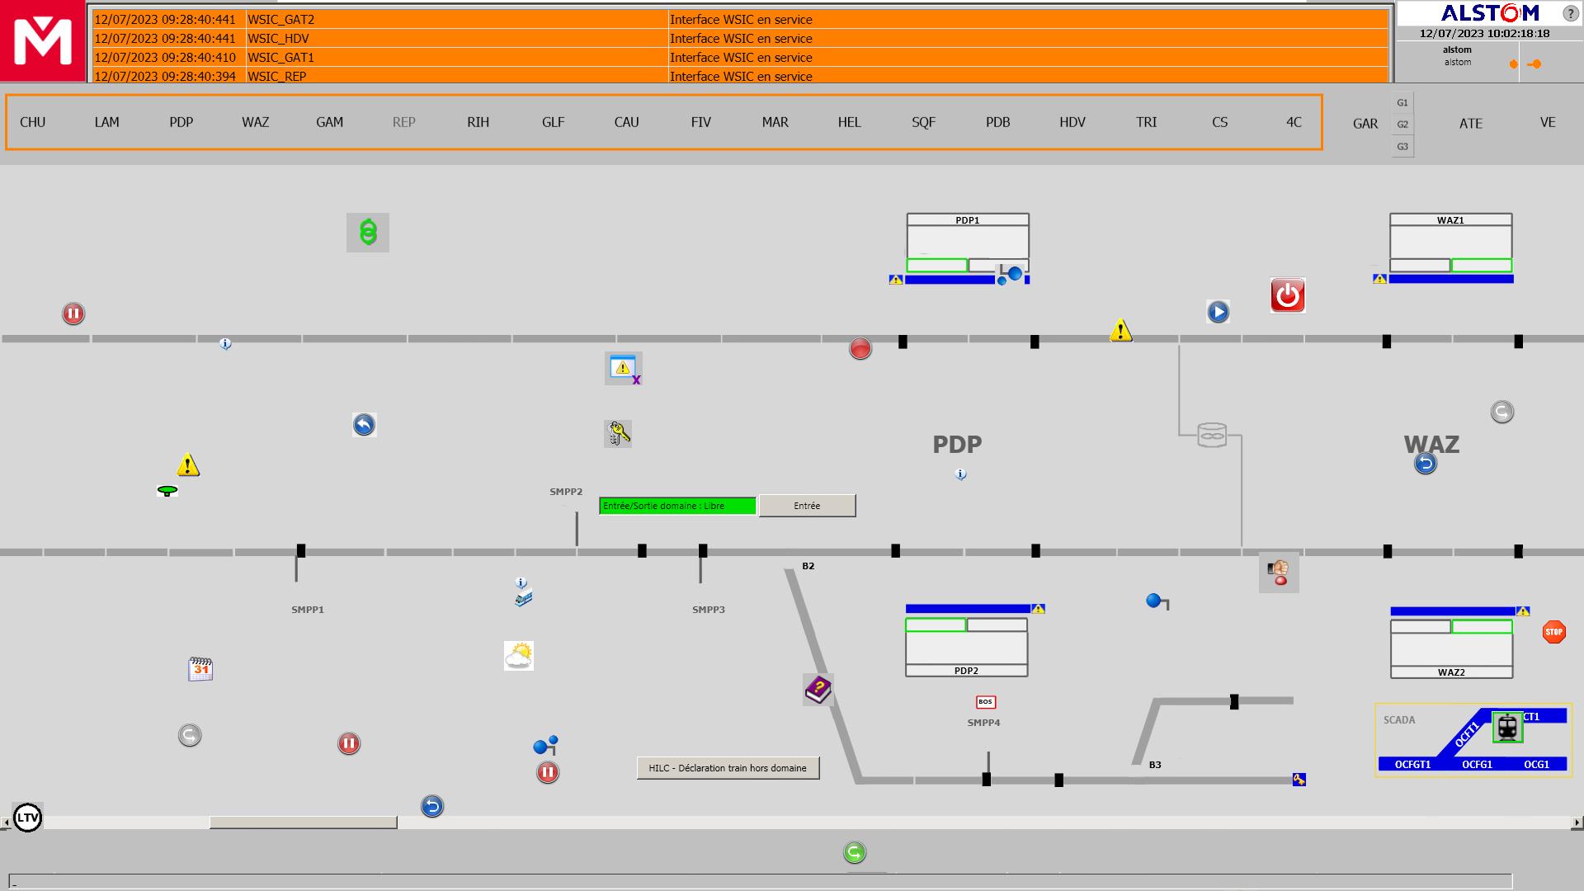Select the REP tab in station bar
This screenshot has height=891, width=1584.
402,122
